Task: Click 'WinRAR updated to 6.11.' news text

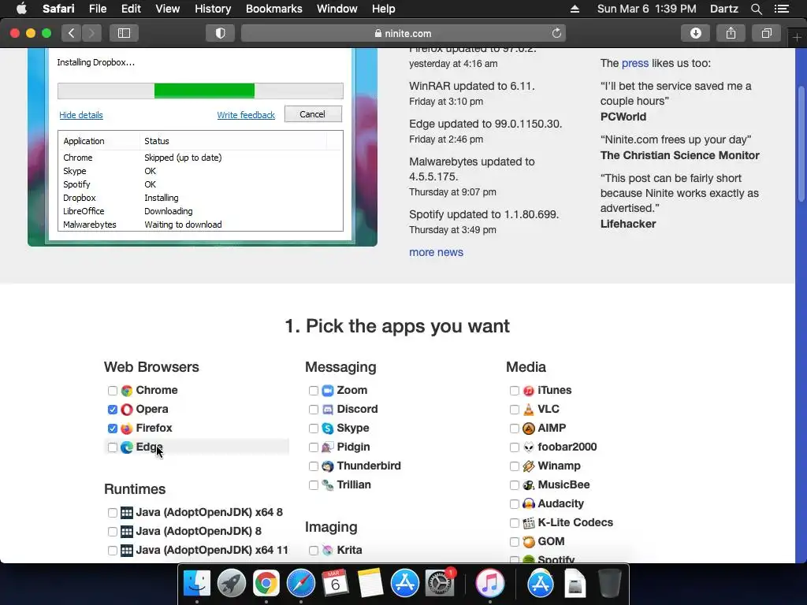Action: pyautogui.click(x=472, y=86)
